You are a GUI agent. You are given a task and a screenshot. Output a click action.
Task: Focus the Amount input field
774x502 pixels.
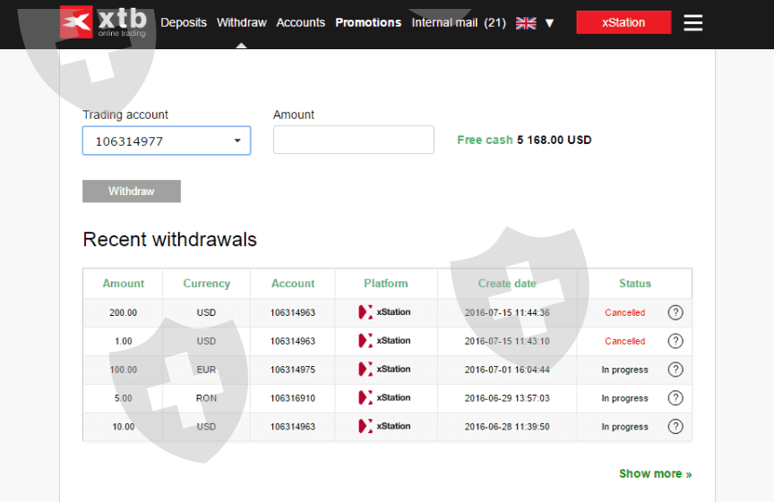(x=354, y=140)
